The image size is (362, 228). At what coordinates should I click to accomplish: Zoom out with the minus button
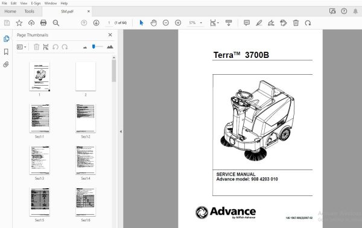point(166,23)
